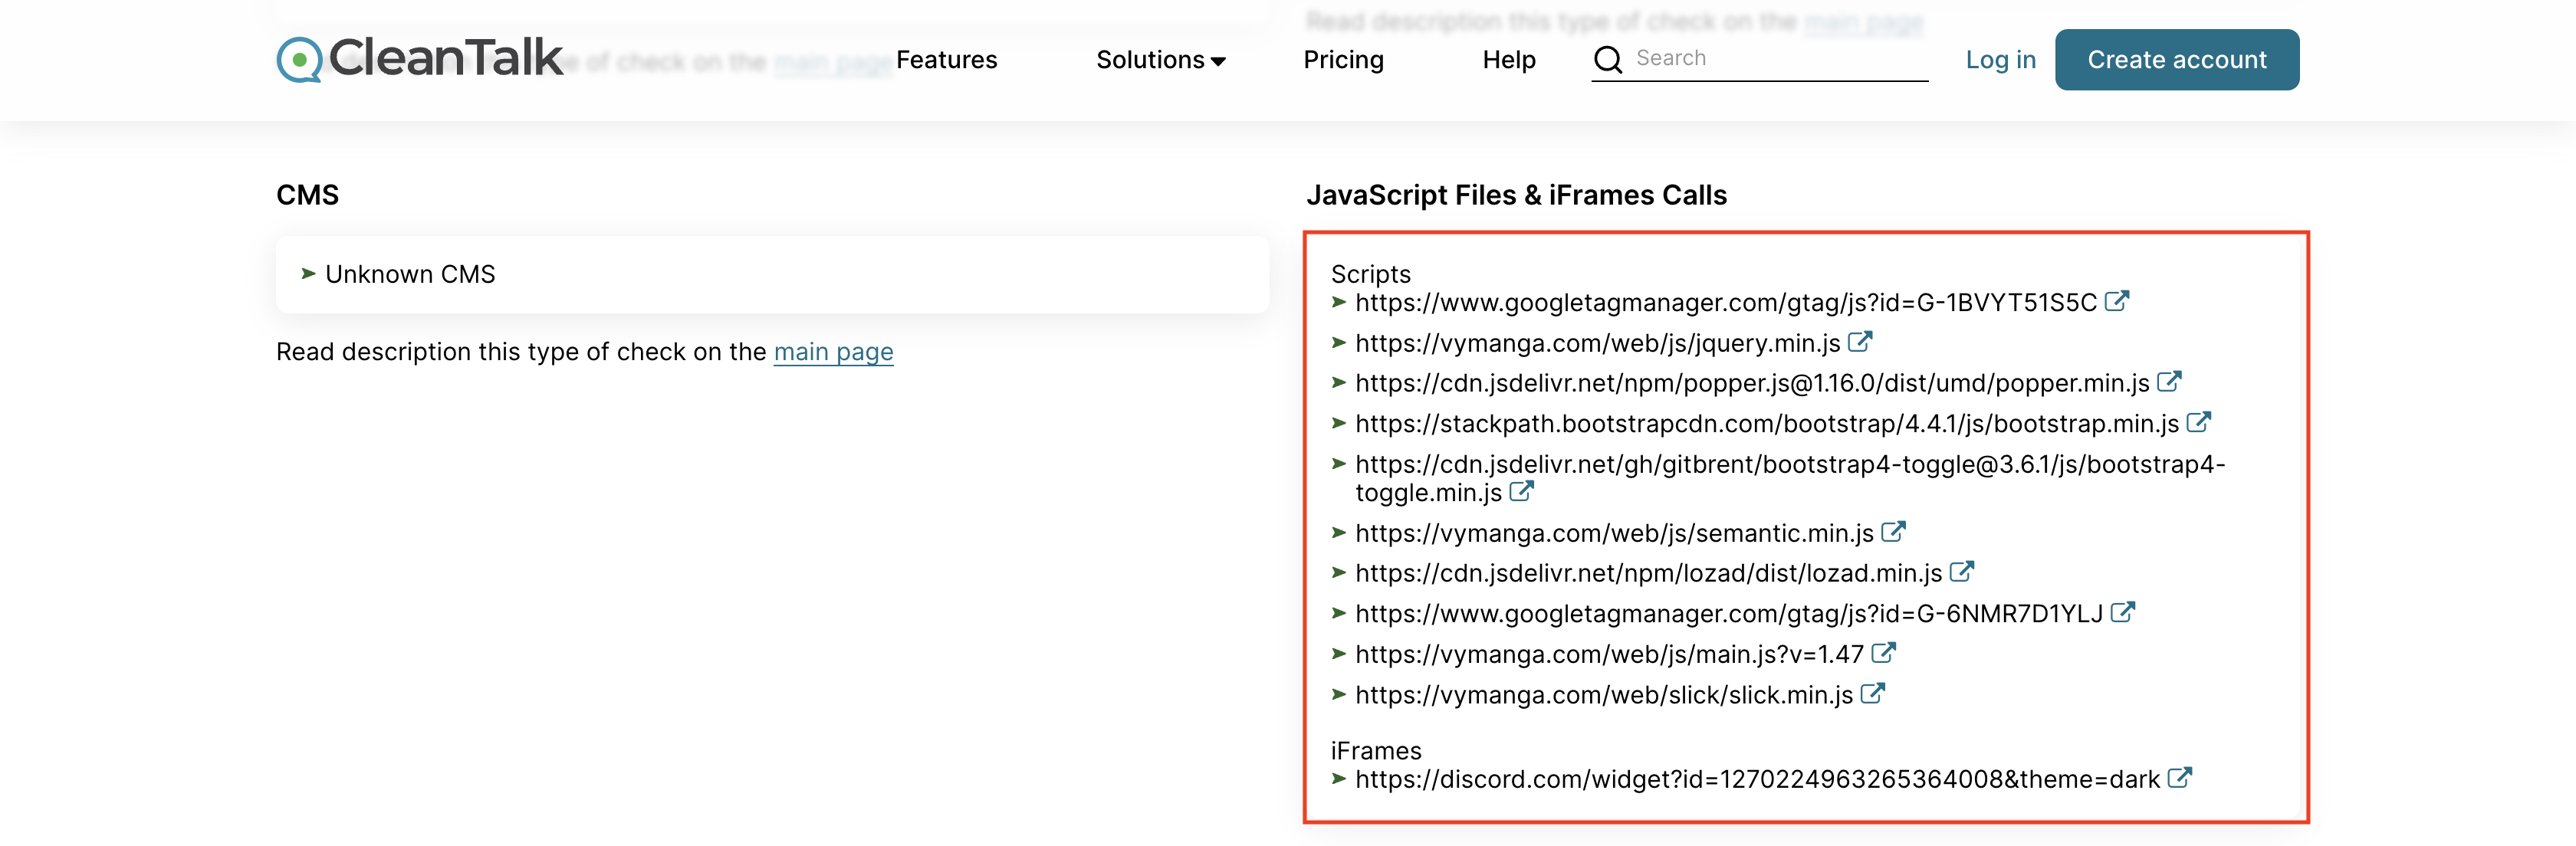Click the search magnifier icon
Screen dimensions: 2576x846
pyautogui.click(x=1607, y=60)
